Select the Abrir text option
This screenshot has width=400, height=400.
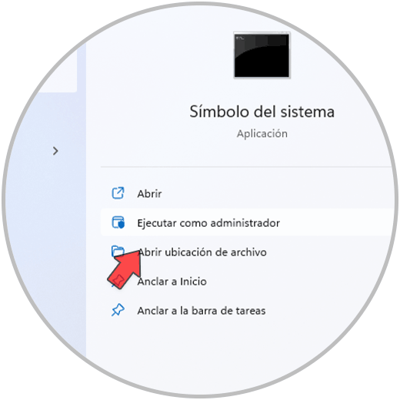[x=149, y=194]
